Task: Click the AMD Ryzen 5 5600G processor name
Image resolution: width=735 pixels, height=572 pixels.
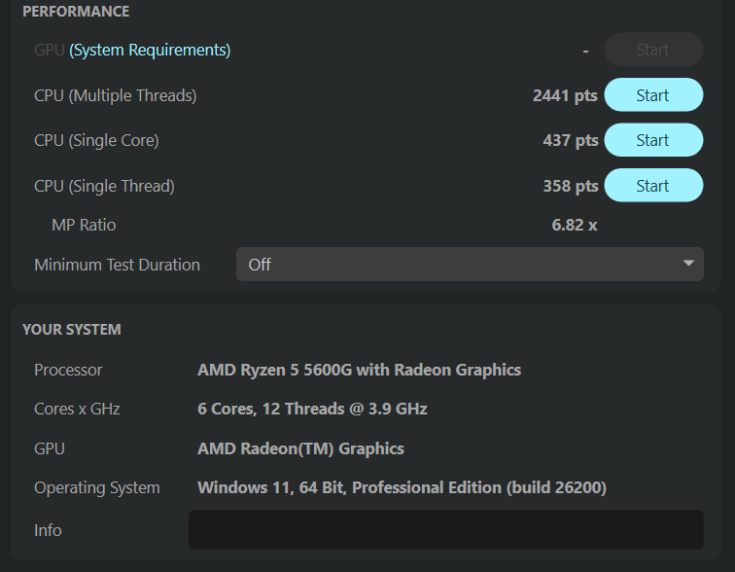Action: click(359, 370)
